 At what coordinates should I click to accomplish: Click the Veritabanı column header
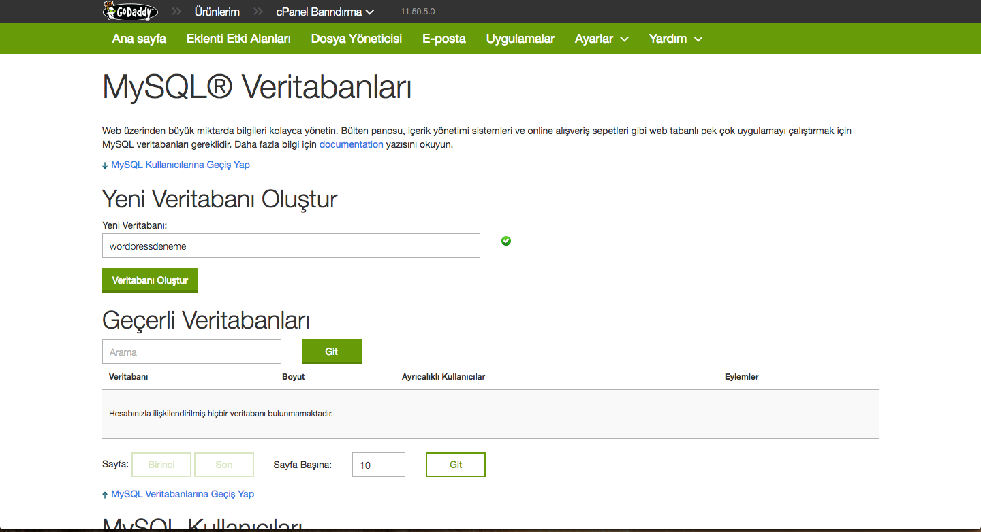pos(129,377)
